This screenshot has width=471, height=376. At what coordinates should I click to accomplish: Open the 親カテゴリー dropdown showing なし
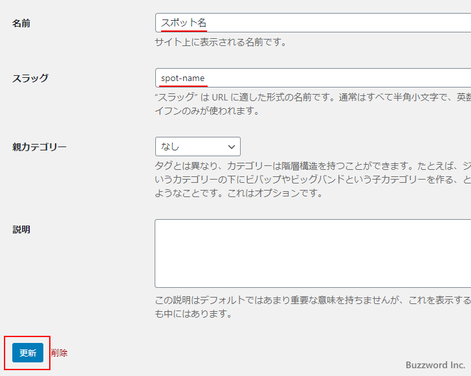point(197,147)
